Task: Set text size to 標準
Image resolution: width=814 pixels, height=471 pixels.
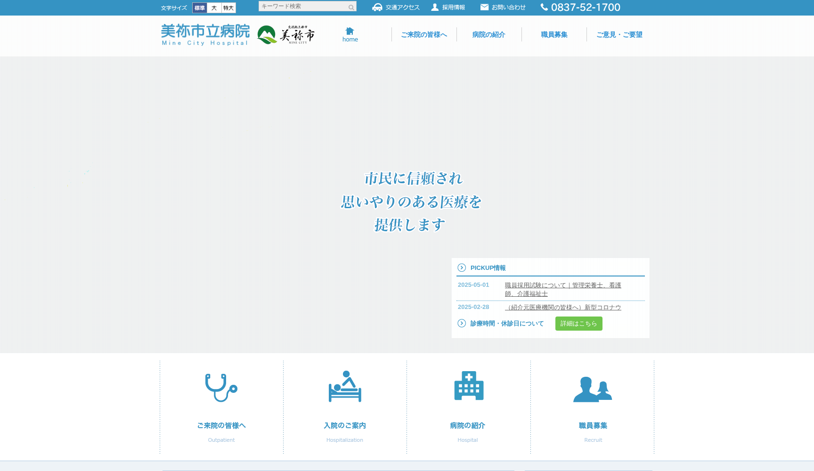Action: click(200, 8)
